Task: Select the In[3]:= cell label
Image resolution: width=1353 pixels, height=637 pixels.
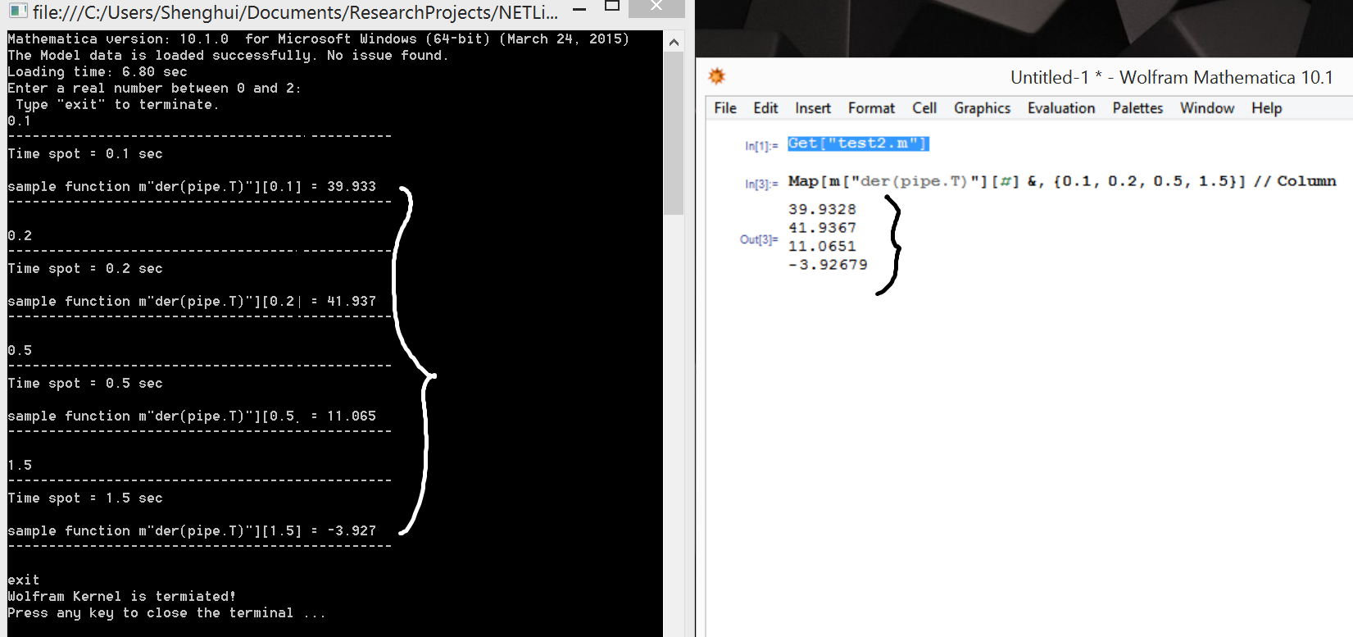Action: click(x=761, y=184)
